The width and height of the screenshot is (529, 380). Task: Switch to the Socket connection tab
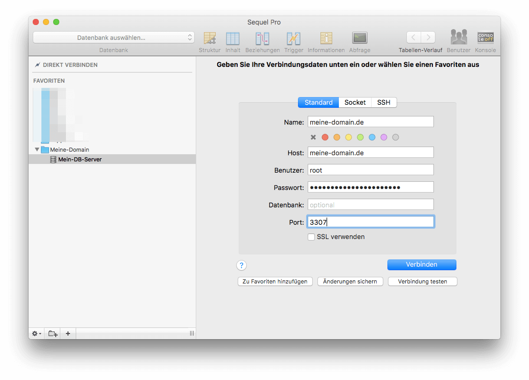click(x=355, y=103)
